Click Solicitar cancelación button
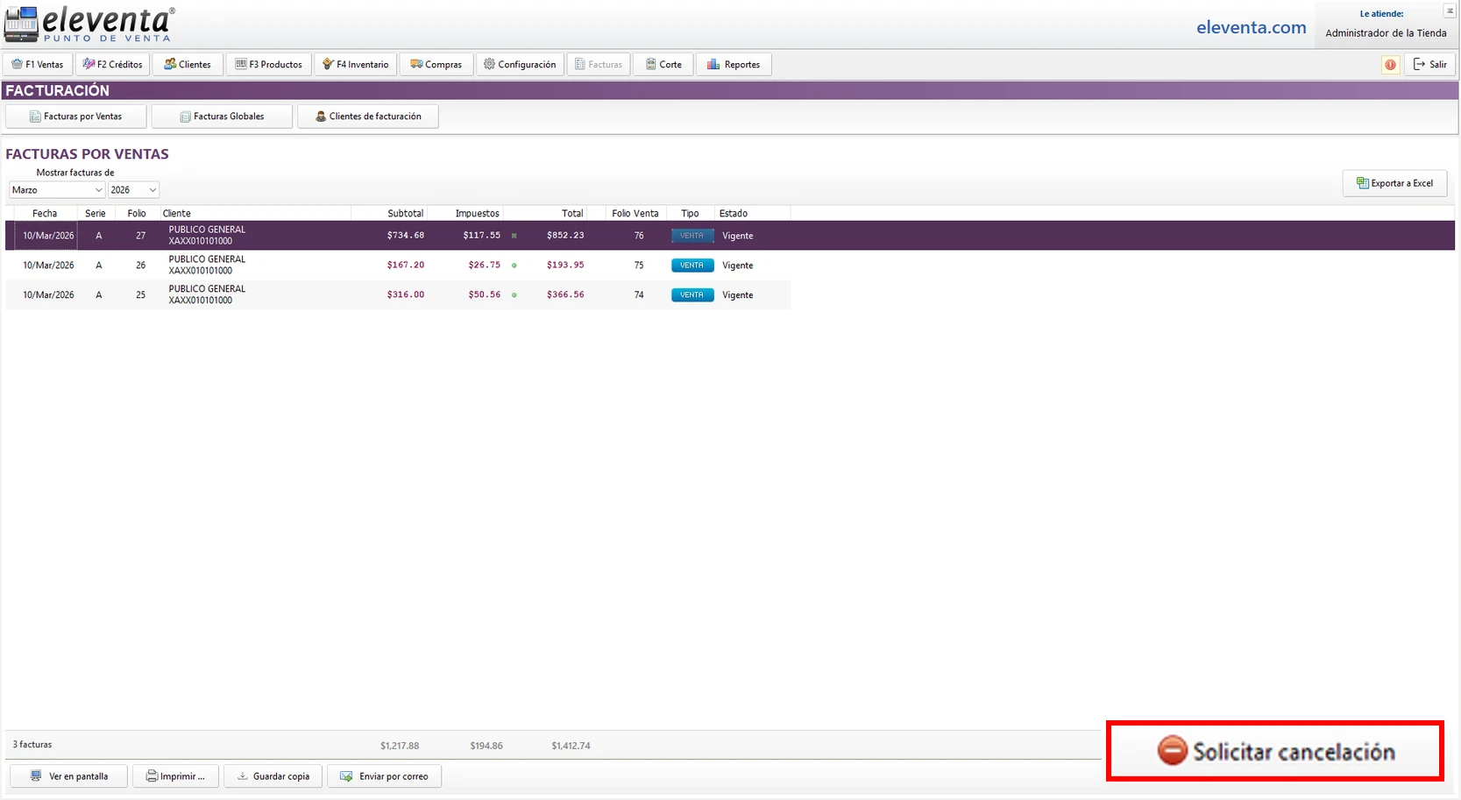1461x800 pixels. [1275, 752]
